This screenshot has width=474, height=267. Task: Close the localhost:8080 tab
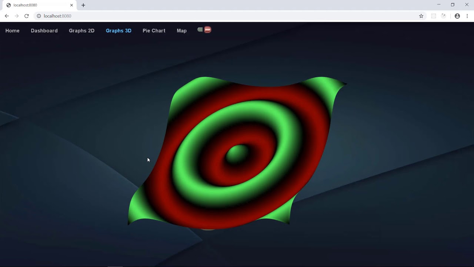point(71,5)
